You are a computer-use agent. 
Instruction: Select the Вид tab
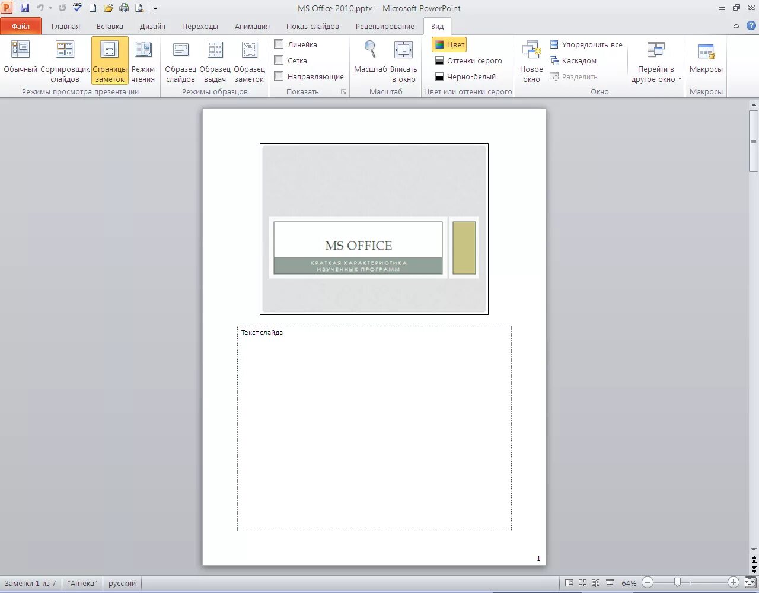[437, 26]
